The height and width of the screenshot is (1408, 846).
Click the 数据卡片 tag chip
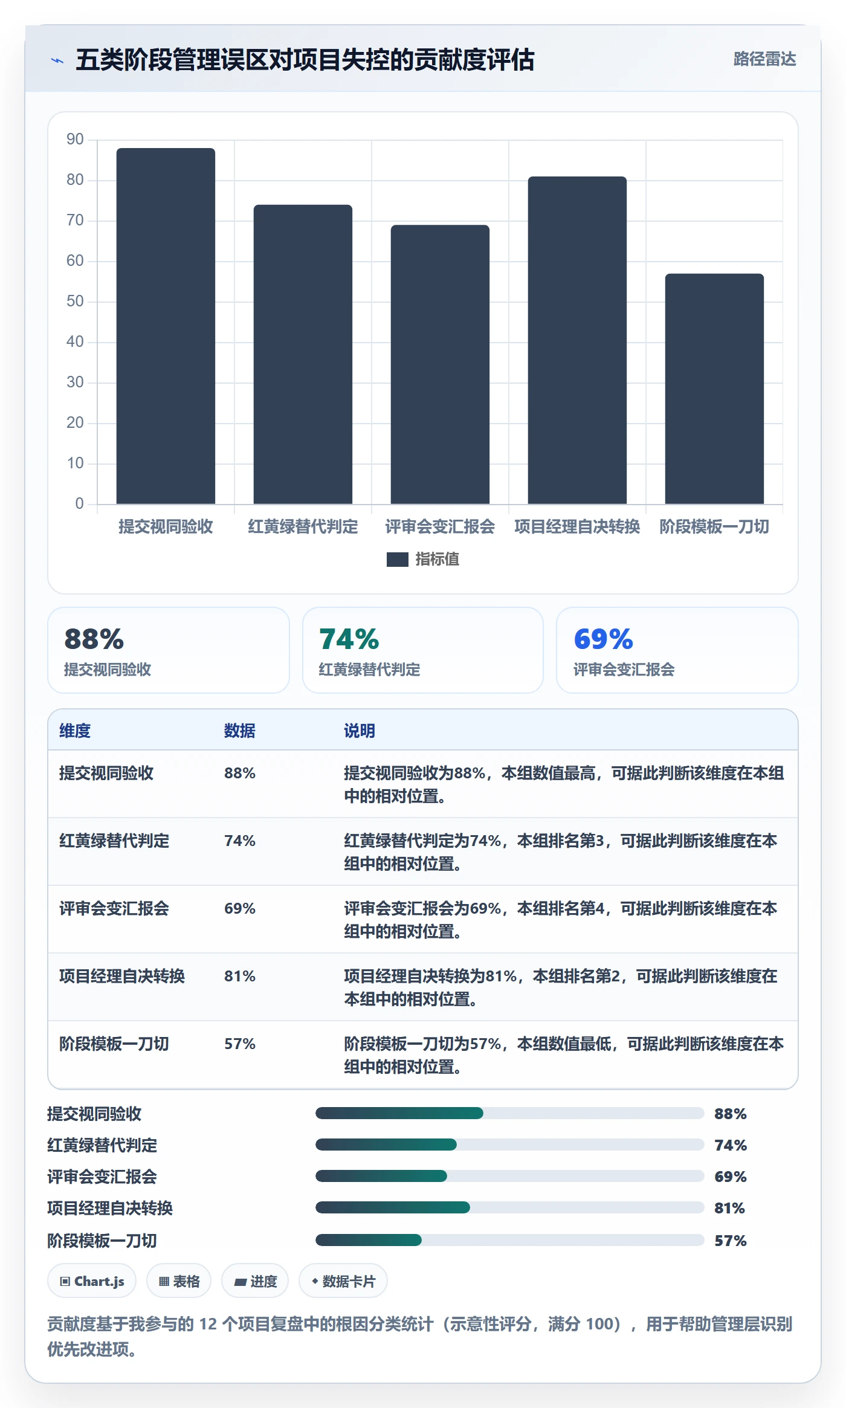(343, 1281)
